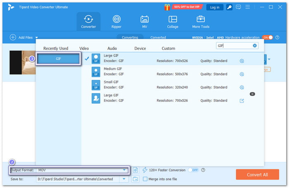This screenshot has height=188, width=289.
Task: Open settings gear for Large GIF 700x526
Action: (242, 61)
